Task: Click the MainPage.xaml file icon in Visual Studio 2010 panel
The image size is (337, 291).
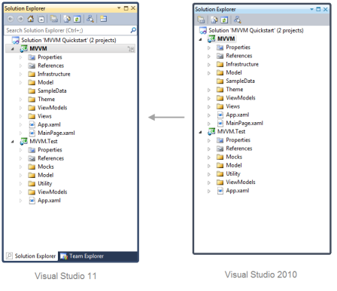Action: (x=220, y=123)
